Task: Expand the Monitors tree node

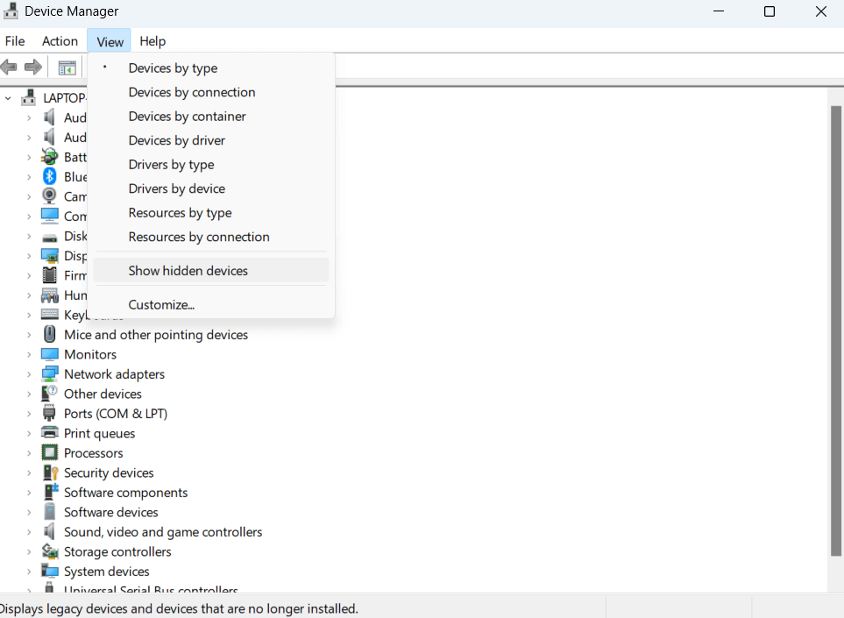Action: pos(29,355)
